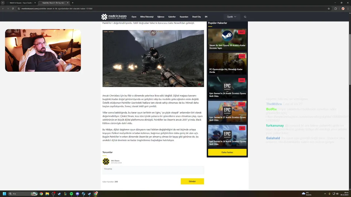This screenshot has height=197, width=351.
Task: Switch to Painkiller Steam'in İlk Oyunları tab
Action: (53, 3)
